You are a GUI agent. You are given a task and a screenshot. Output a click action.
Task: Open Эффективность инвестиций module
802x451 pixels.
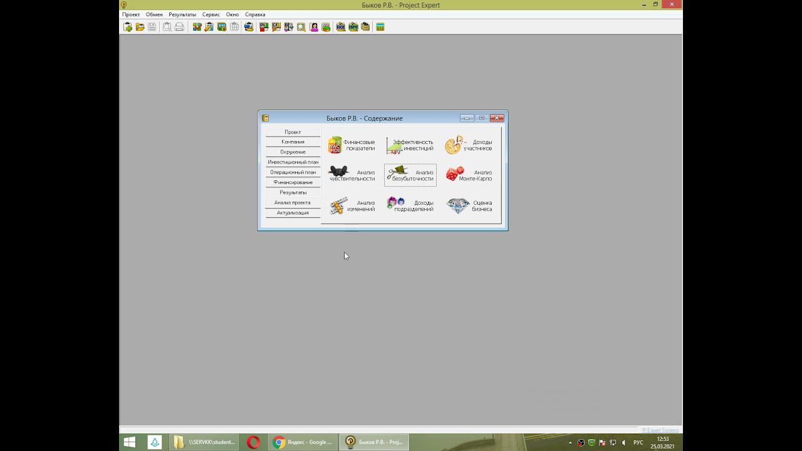coord(410,145)
